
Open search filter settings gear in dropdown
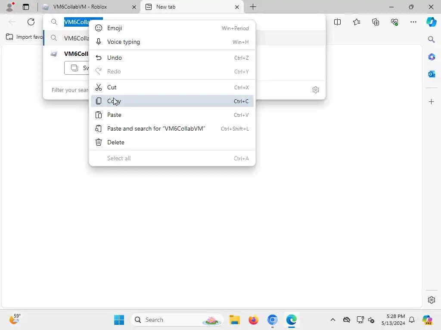[x=316, y=90]
